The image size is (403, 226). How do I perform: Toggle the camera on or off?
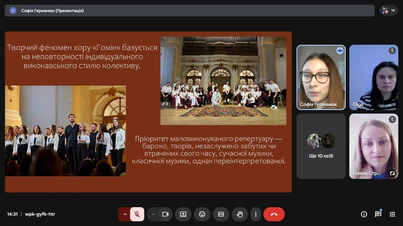[x=166, y=214]
